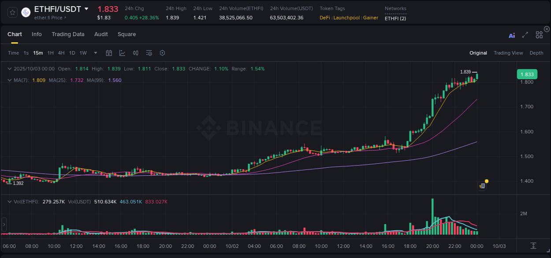
Task: Switch chart to Trading View mode
Action: click(508, 53)
